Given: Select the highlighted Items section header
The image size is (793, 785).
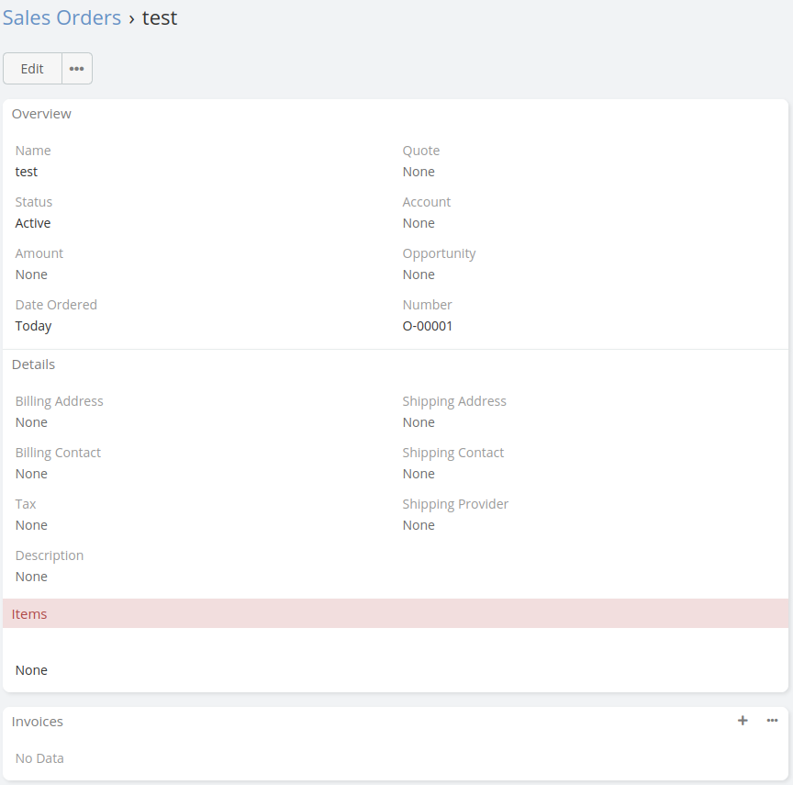Looking at the screenshot, I should 29,614.
